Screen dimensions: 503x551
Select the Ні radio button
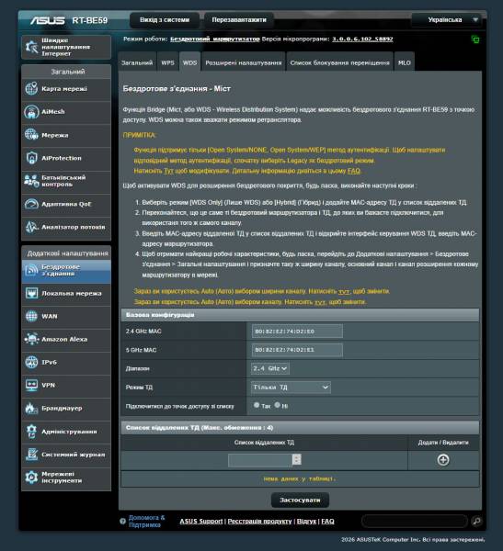[278, 405]
